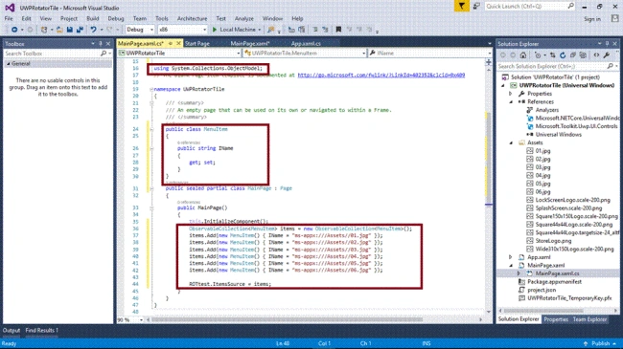The image size is (623, 349).
Task: Select 03.jpg in the Assets folder
Action: point(542,167)
